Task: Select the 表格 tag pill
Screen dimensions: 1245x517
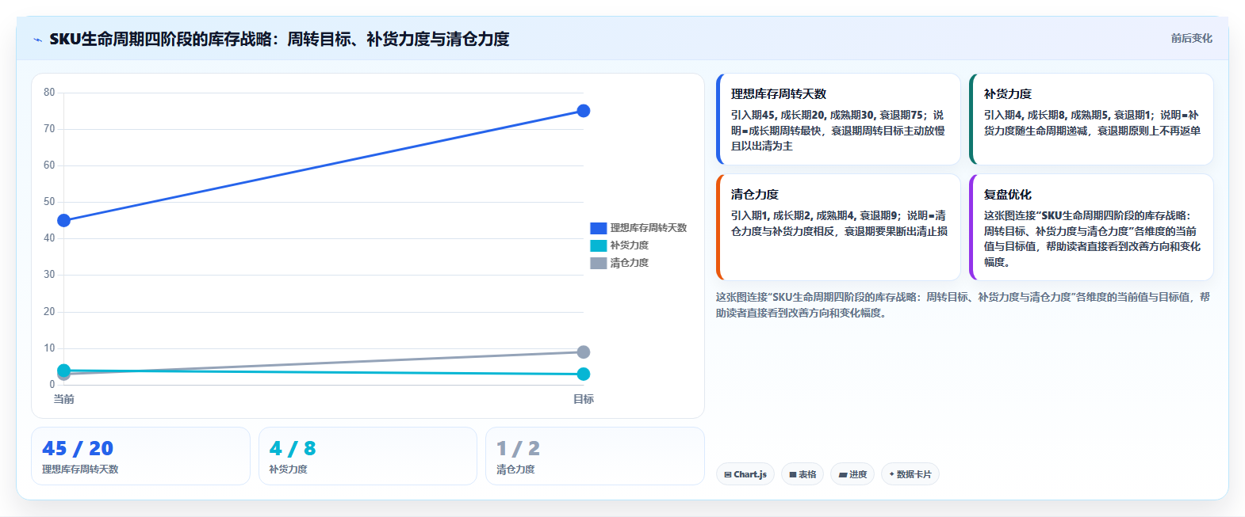Action: click(803, 474)
